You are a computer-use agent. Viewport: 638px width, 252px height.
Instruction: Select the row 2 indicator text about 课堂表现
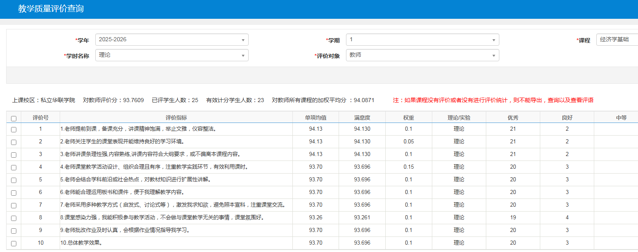coord(122,142)
